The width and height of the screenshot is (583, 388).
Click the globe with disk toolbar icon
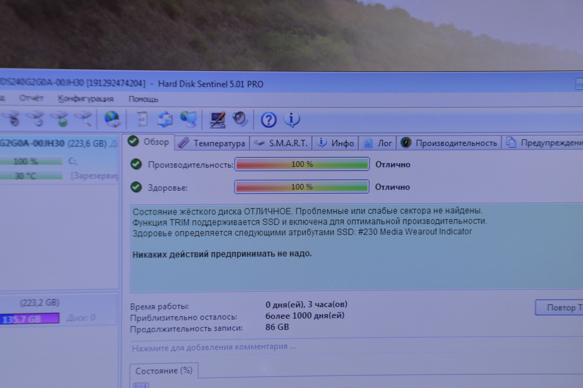point(112,119)
